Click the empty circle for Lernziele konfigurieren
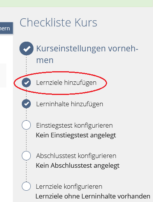153x202 pixels. (26, 186)
